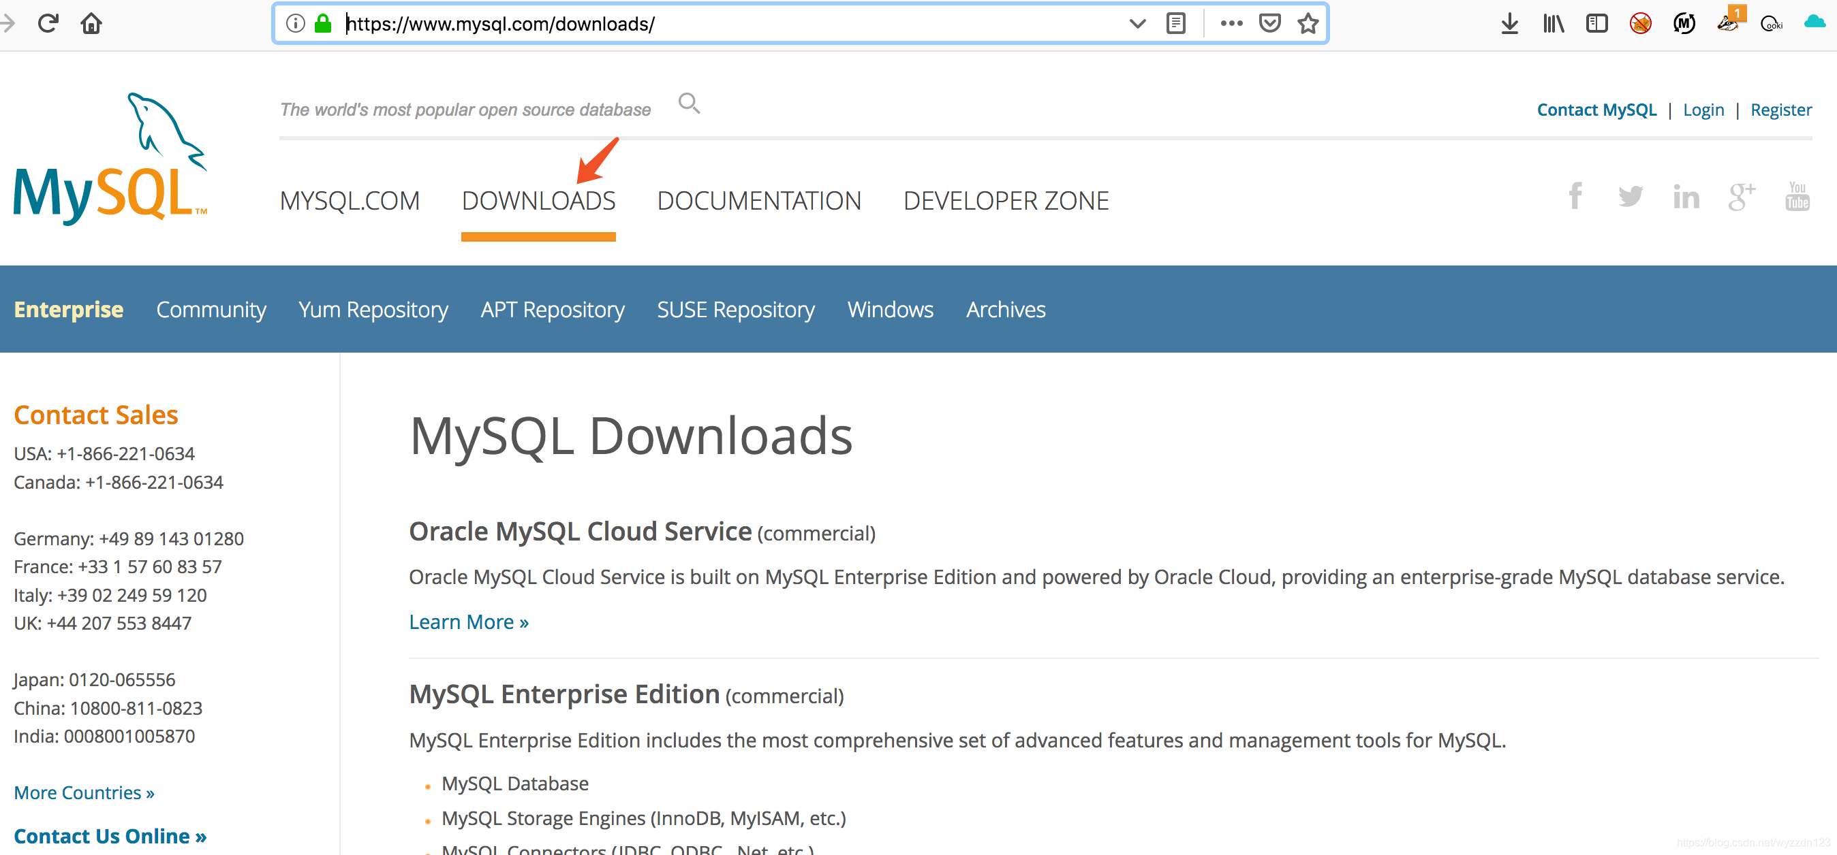This screenshot has height=855, width=1837.
Task: Open MySQL Facebook page icon
Action: [x=1575, y=196]
